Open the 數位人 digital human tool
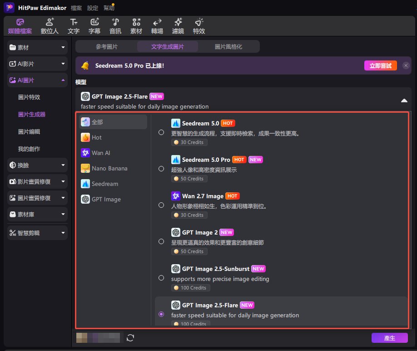 [x=50, y=26]
